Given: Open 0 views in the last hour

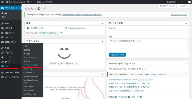Looking at the screenshot, I should (77, 28).
